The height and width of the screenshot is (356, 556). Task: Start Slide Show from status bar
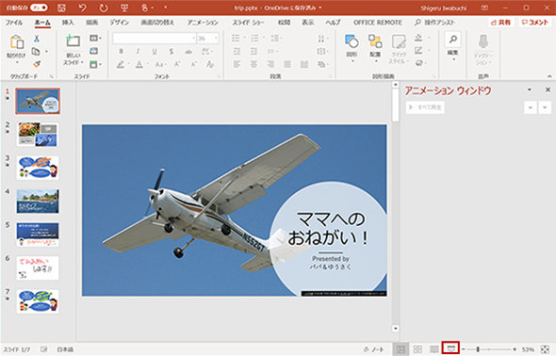coord(450,348)
